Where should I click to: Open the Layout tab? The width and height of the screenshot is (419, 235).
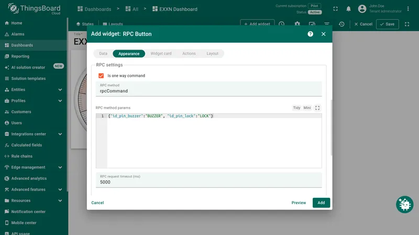pyautogui.click(x=213, y=54)
